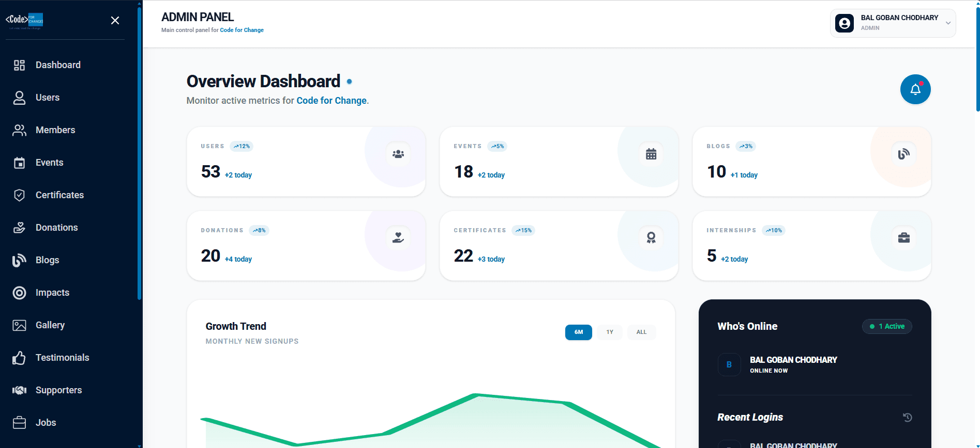Click the Impacts target icon in sidebar
The image size is (980, 448).
[x=19, y=293]
